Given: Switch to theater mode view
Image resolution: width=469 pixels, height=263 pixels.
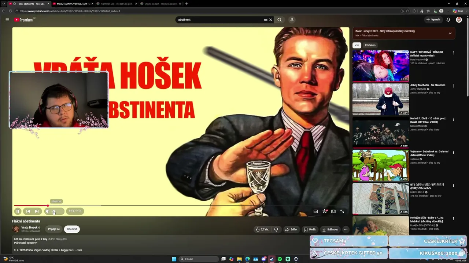Looking at the screenshot, I should pyautogui.click(x=333, y=211).
